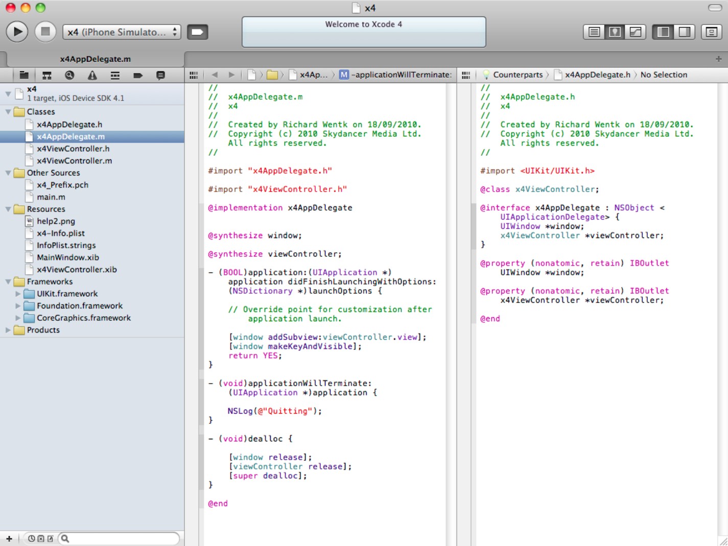Open the x4 iPhone Simulator scheme dropdown
728x546 pixels.
122,32
